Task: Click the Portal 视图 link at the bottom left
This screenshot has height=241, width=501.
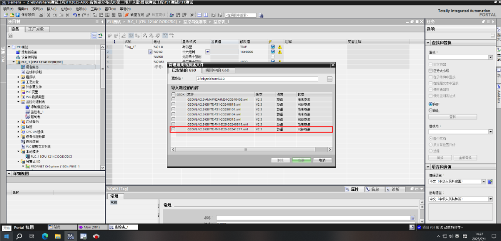Action: coord(24,227)
